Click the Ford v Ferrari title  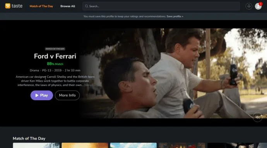pyautogui.click(x=55, y=56)
